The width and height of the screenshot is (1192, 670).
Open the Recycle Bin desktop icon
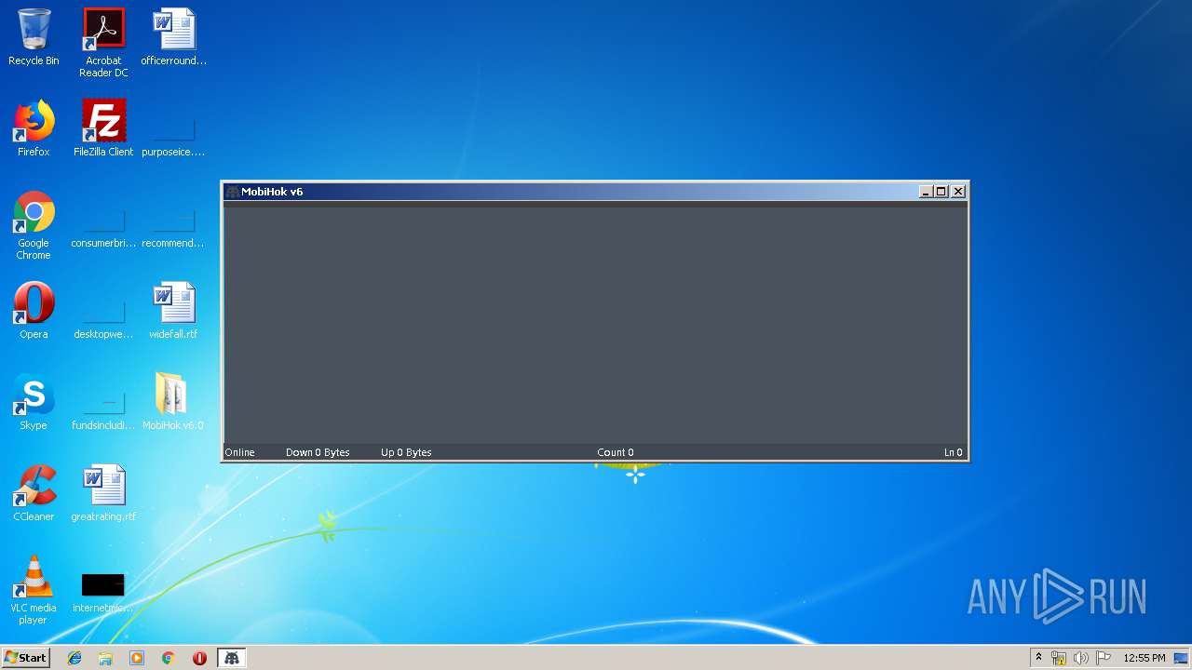coord(34,37)
